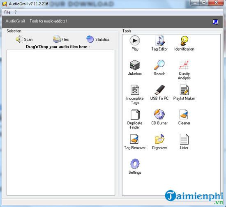This screenshot has height=207, width=226.
Task: Launch the USB To PC tool
Action: click(159, 92)
